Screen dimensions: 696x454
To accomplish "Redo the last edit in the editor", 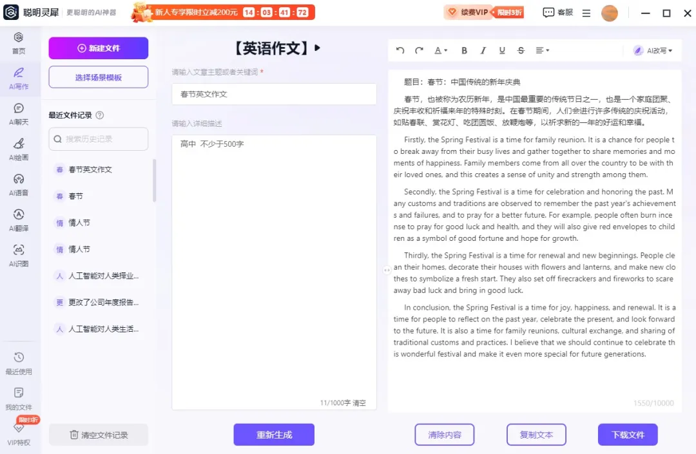I will click(419, 50).
